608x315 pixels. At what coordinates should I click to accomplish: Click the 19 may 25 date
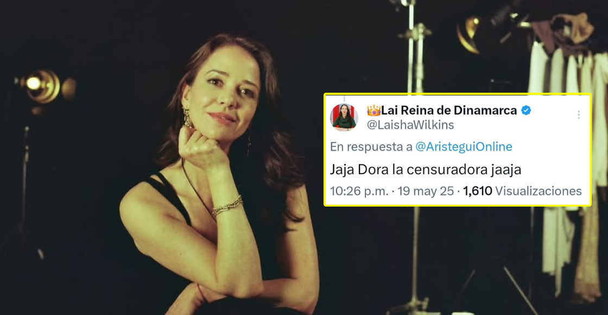tap(426, 191)
